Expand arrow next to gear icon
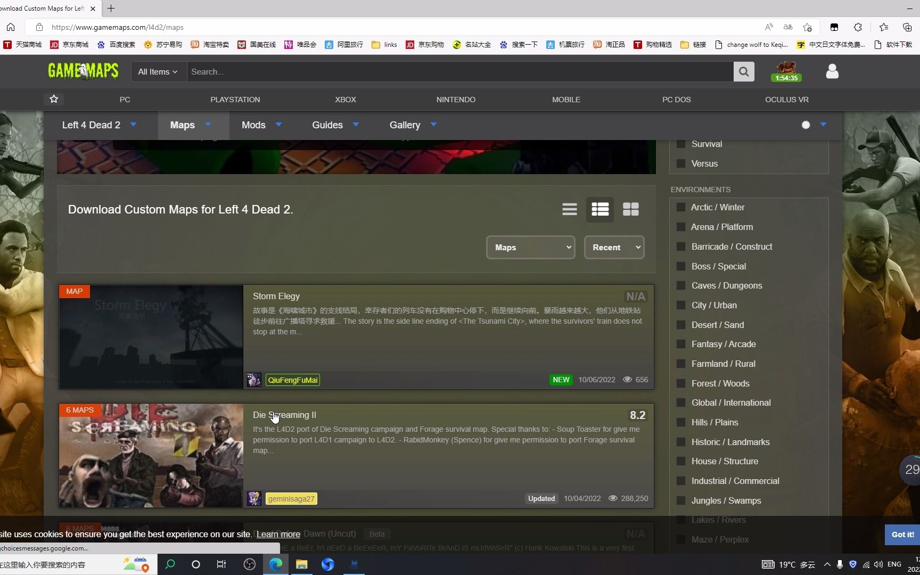920x575 pixels. pos(823,125)
